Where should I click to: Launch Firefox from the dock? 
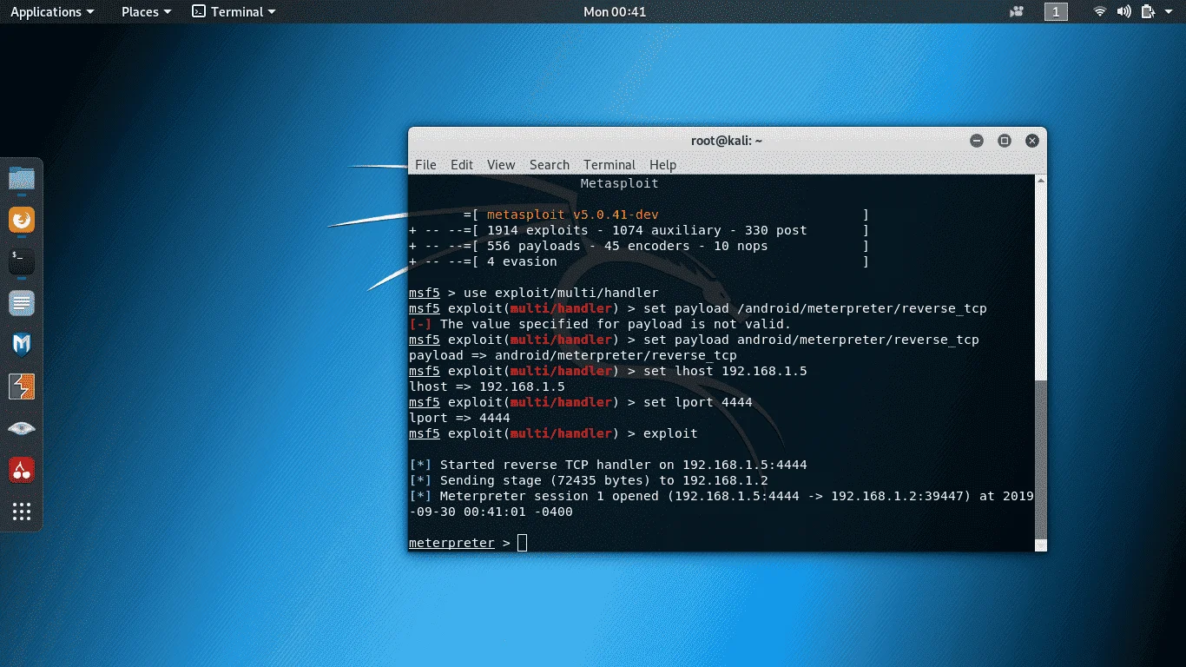tap(22, 221)
